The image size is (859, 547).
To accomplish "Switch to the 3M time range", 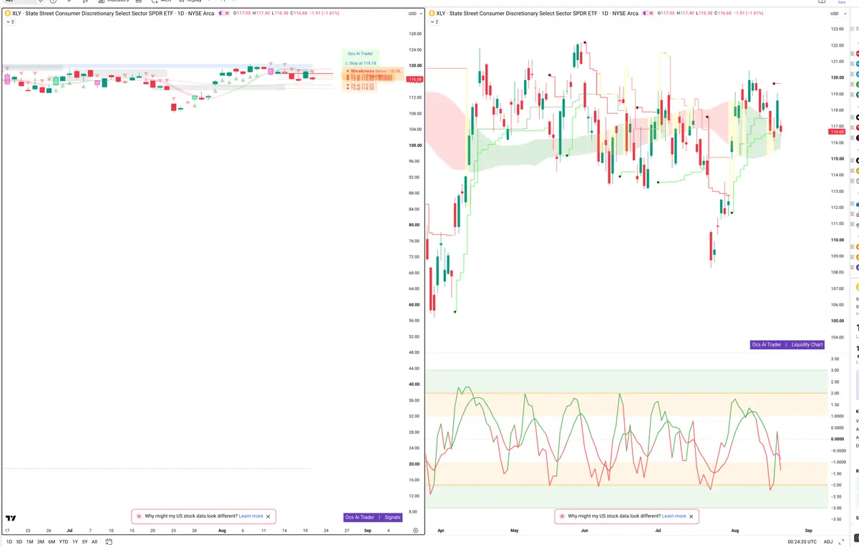I will click(41, 542).
